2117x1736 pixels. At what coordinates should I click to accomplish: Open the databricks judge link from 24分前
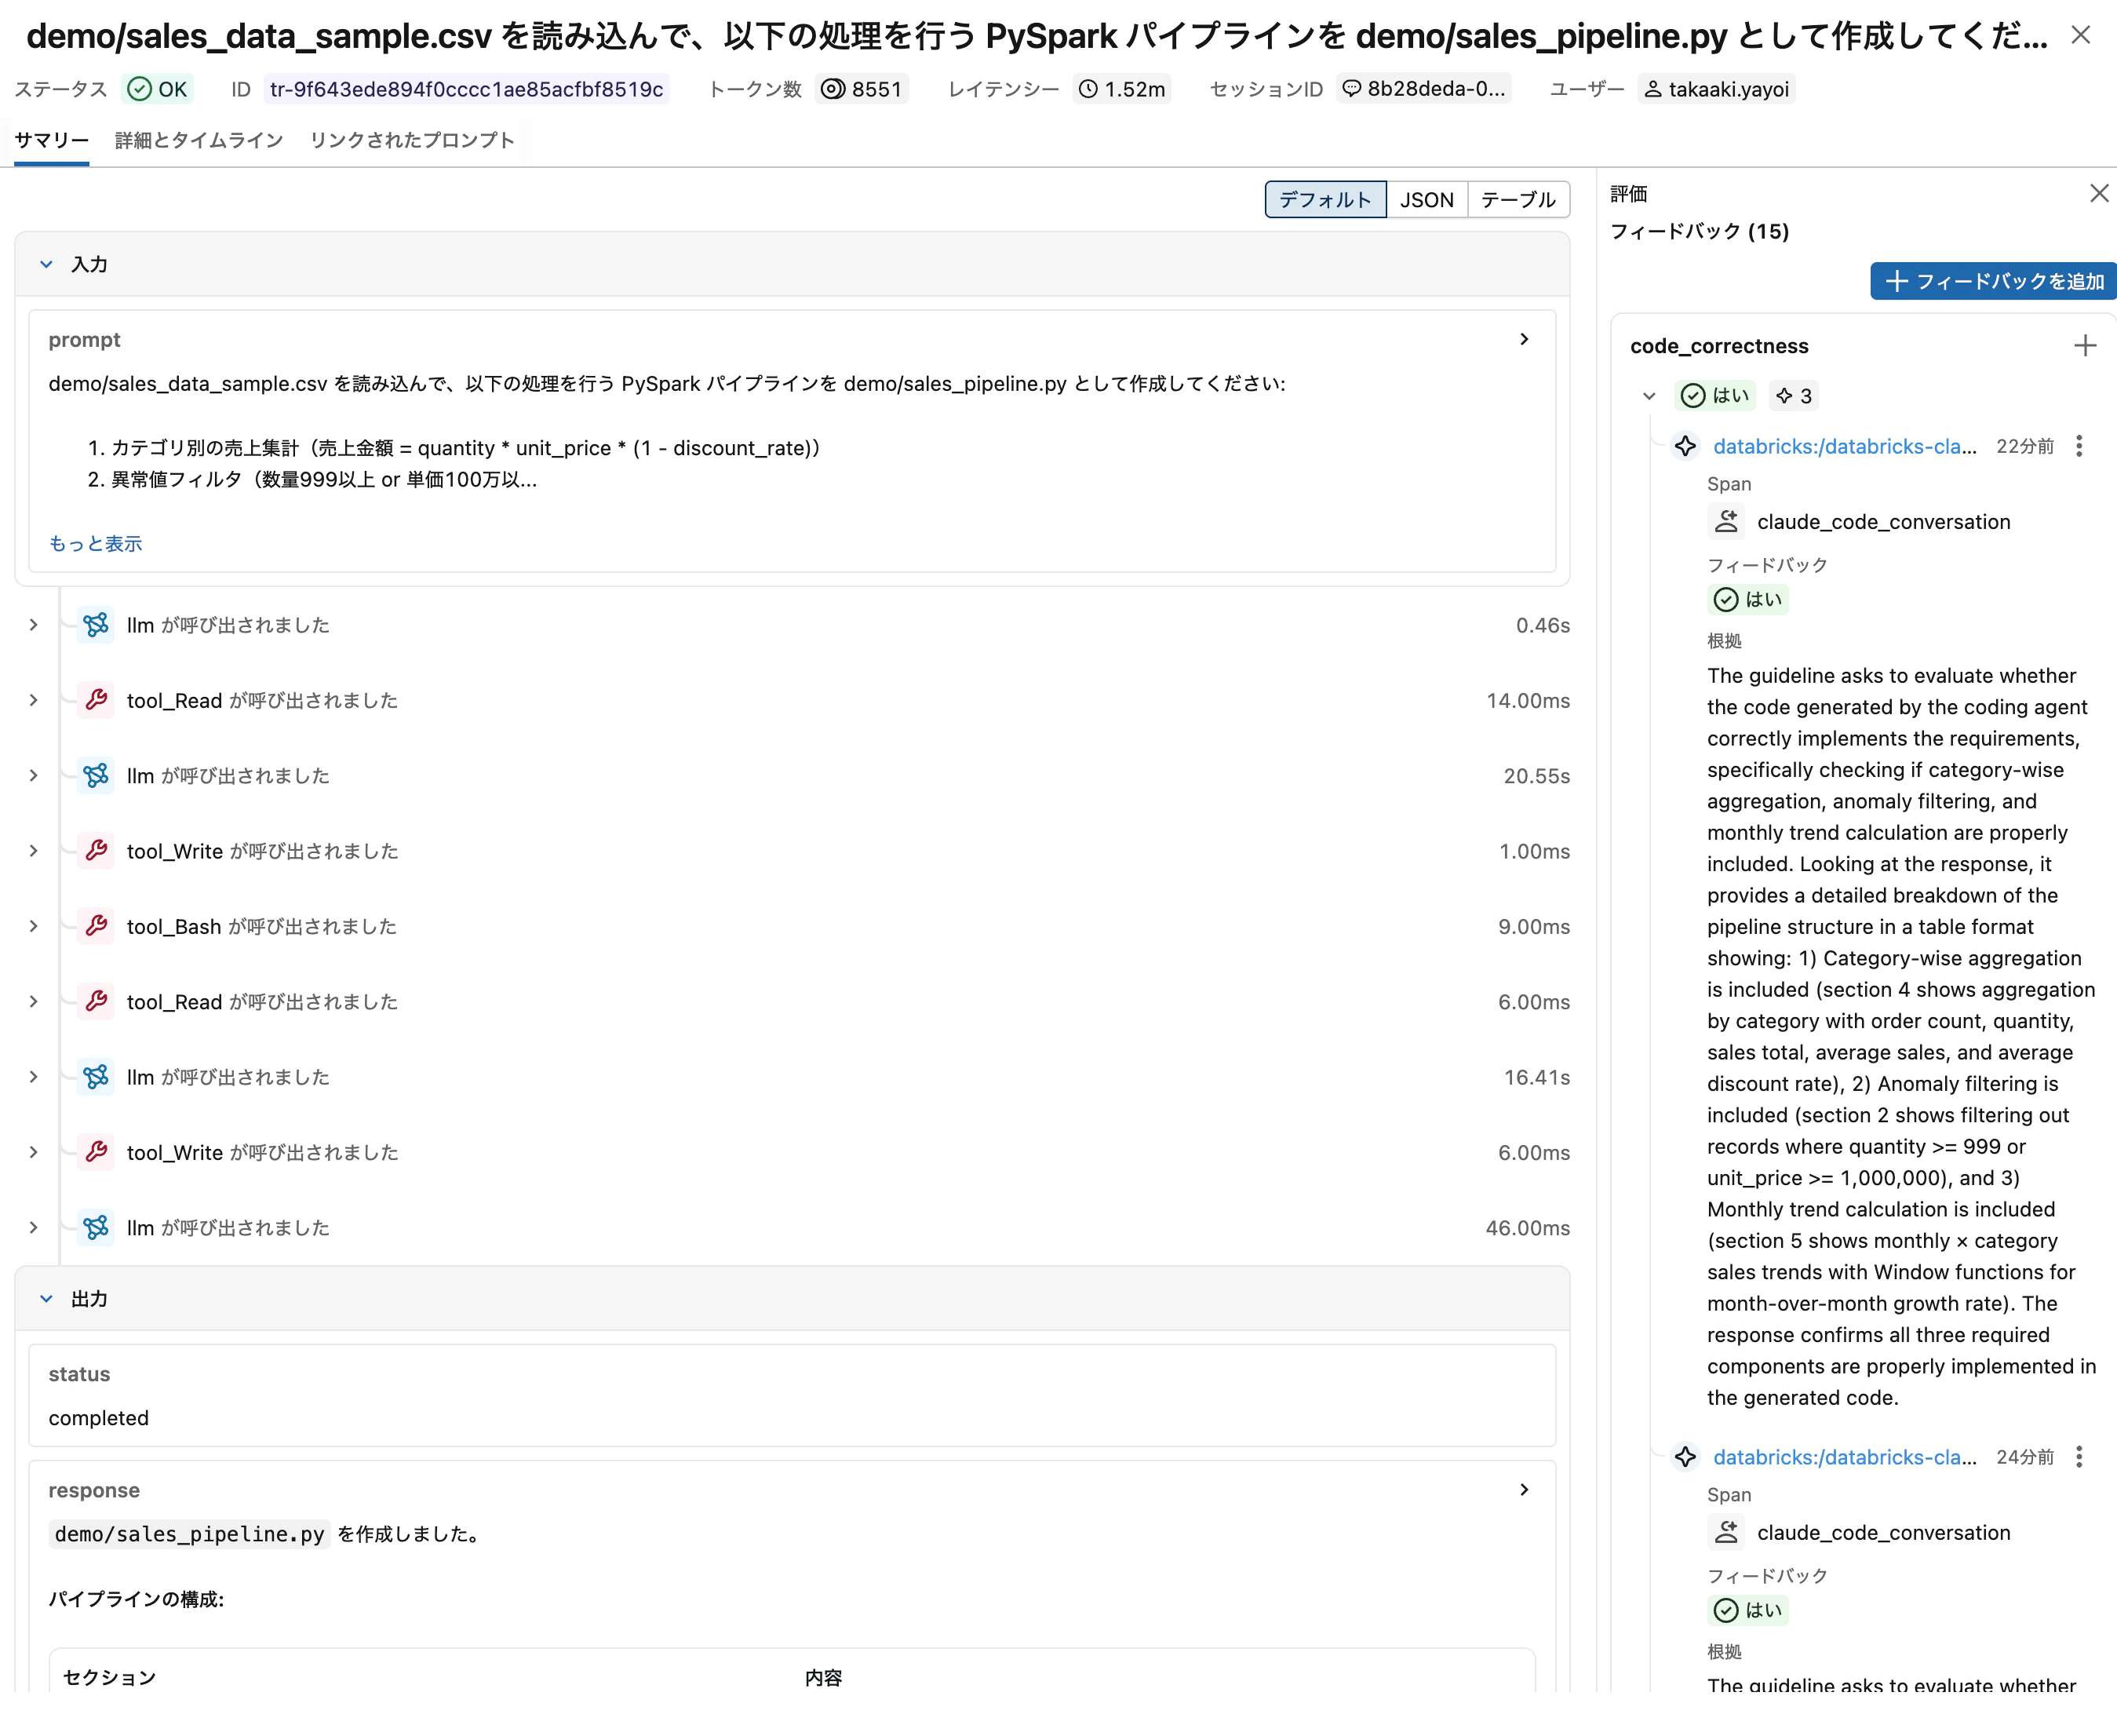[x=1844, y=1457]
